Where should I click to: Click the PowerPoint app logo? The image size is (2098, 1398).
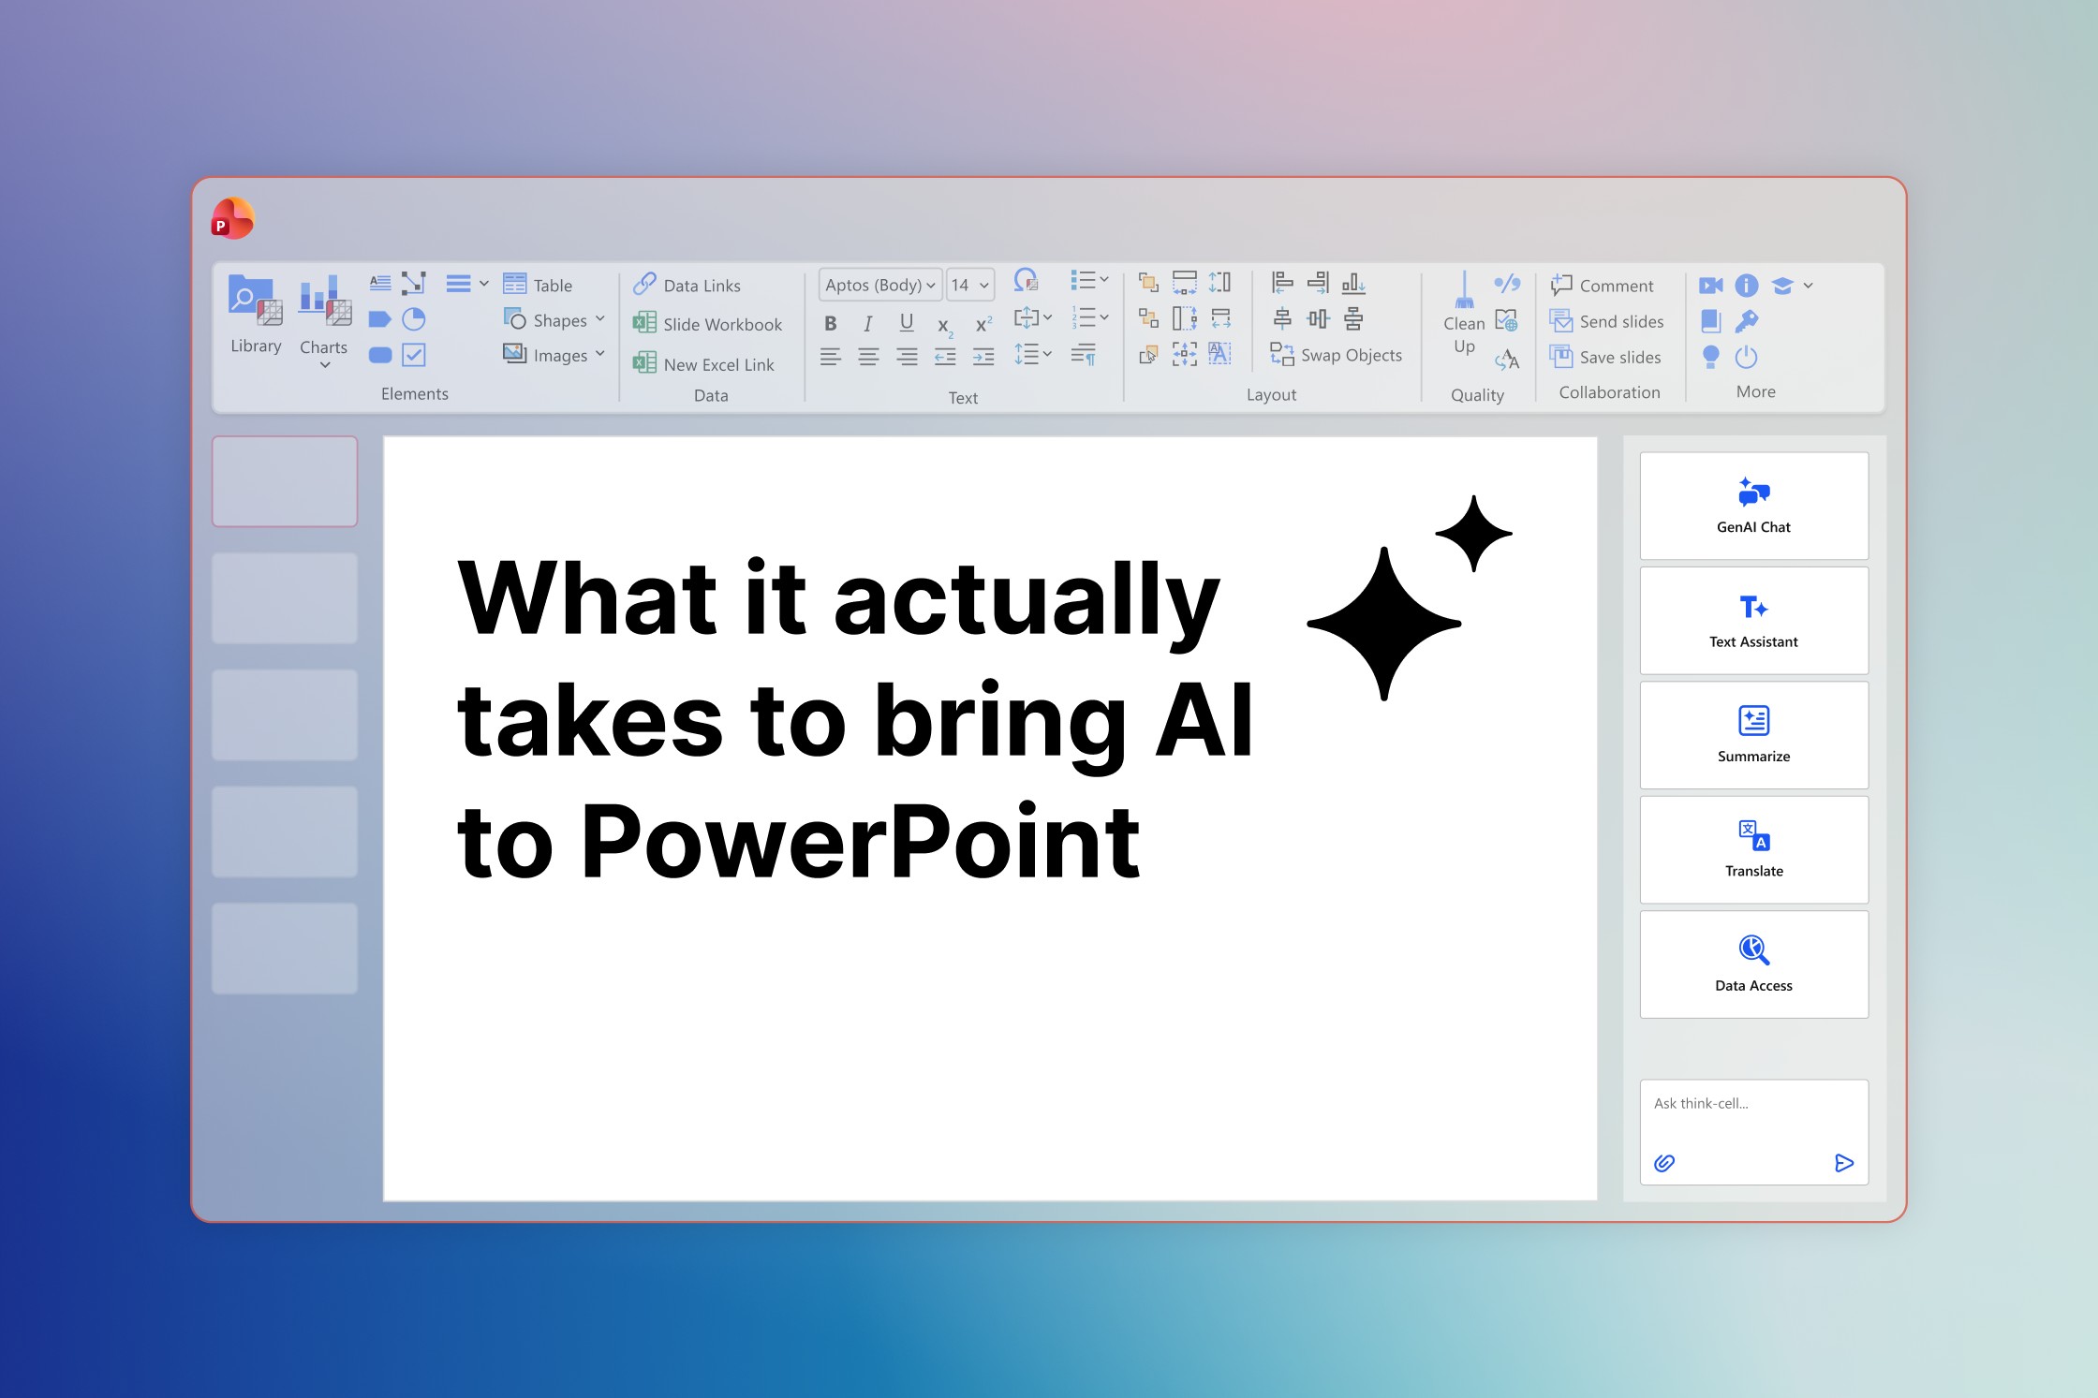click(232, 219)
